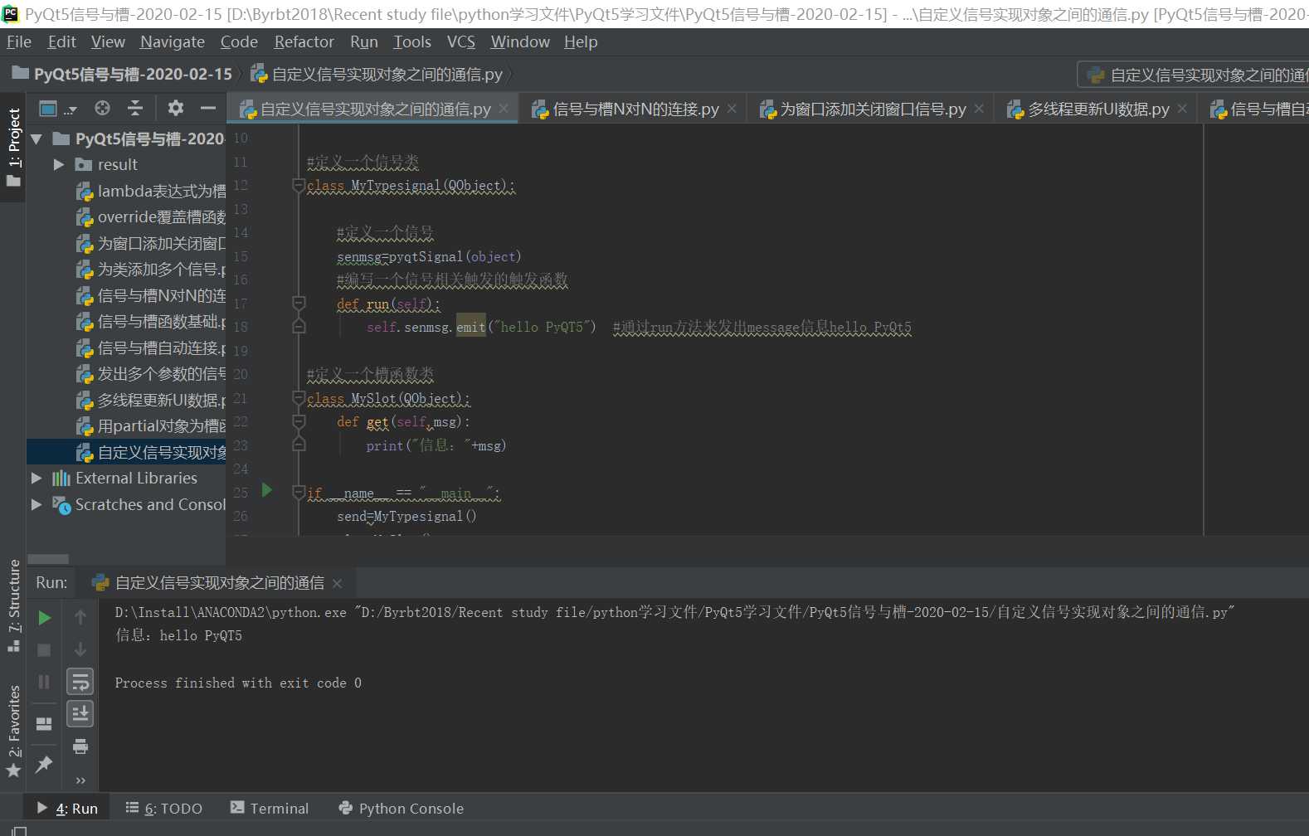
Task: Collapse fold marker for def get
Action: 299,422
